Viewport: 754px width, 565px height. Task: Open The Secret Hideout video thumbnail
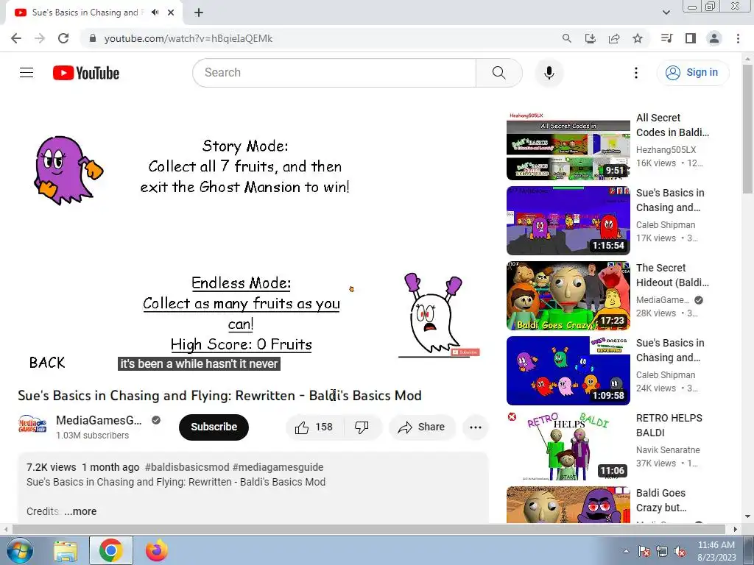[568, 296]
